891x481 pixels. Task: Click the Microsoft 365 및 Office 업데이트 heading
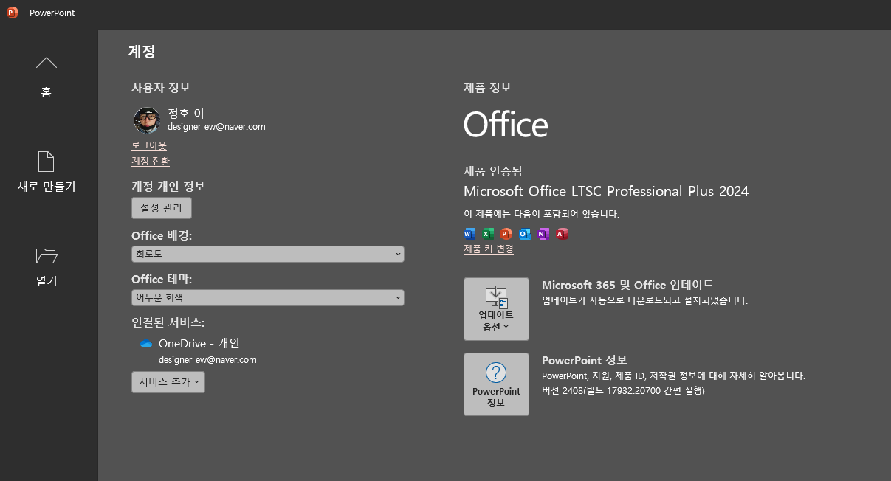(627, 285)
